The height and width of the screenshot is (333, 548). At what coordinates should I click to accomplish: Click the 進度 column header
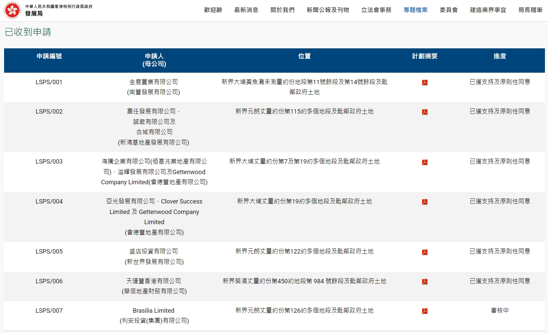point(500,56)
